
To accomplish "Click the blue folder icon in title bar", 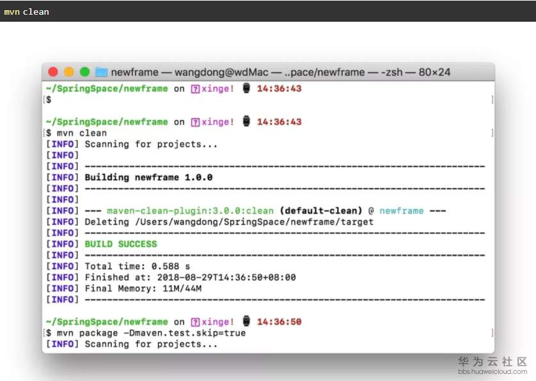I will (101, 72).
